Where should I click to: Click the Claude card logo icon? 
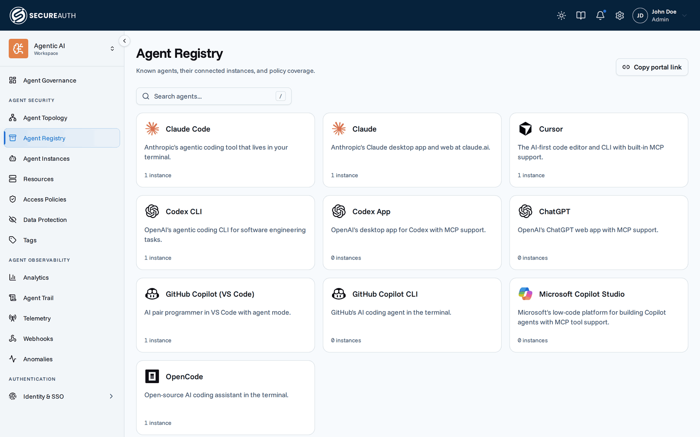tap(339, 129)
